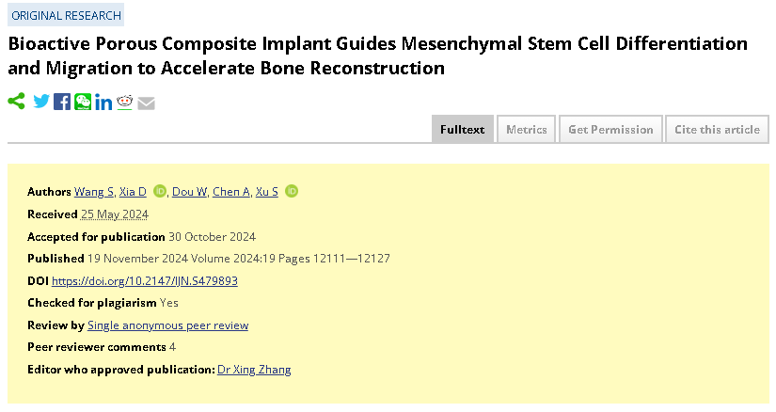Share article on Reddit
The image size is (776, 412).
(125, 102)
